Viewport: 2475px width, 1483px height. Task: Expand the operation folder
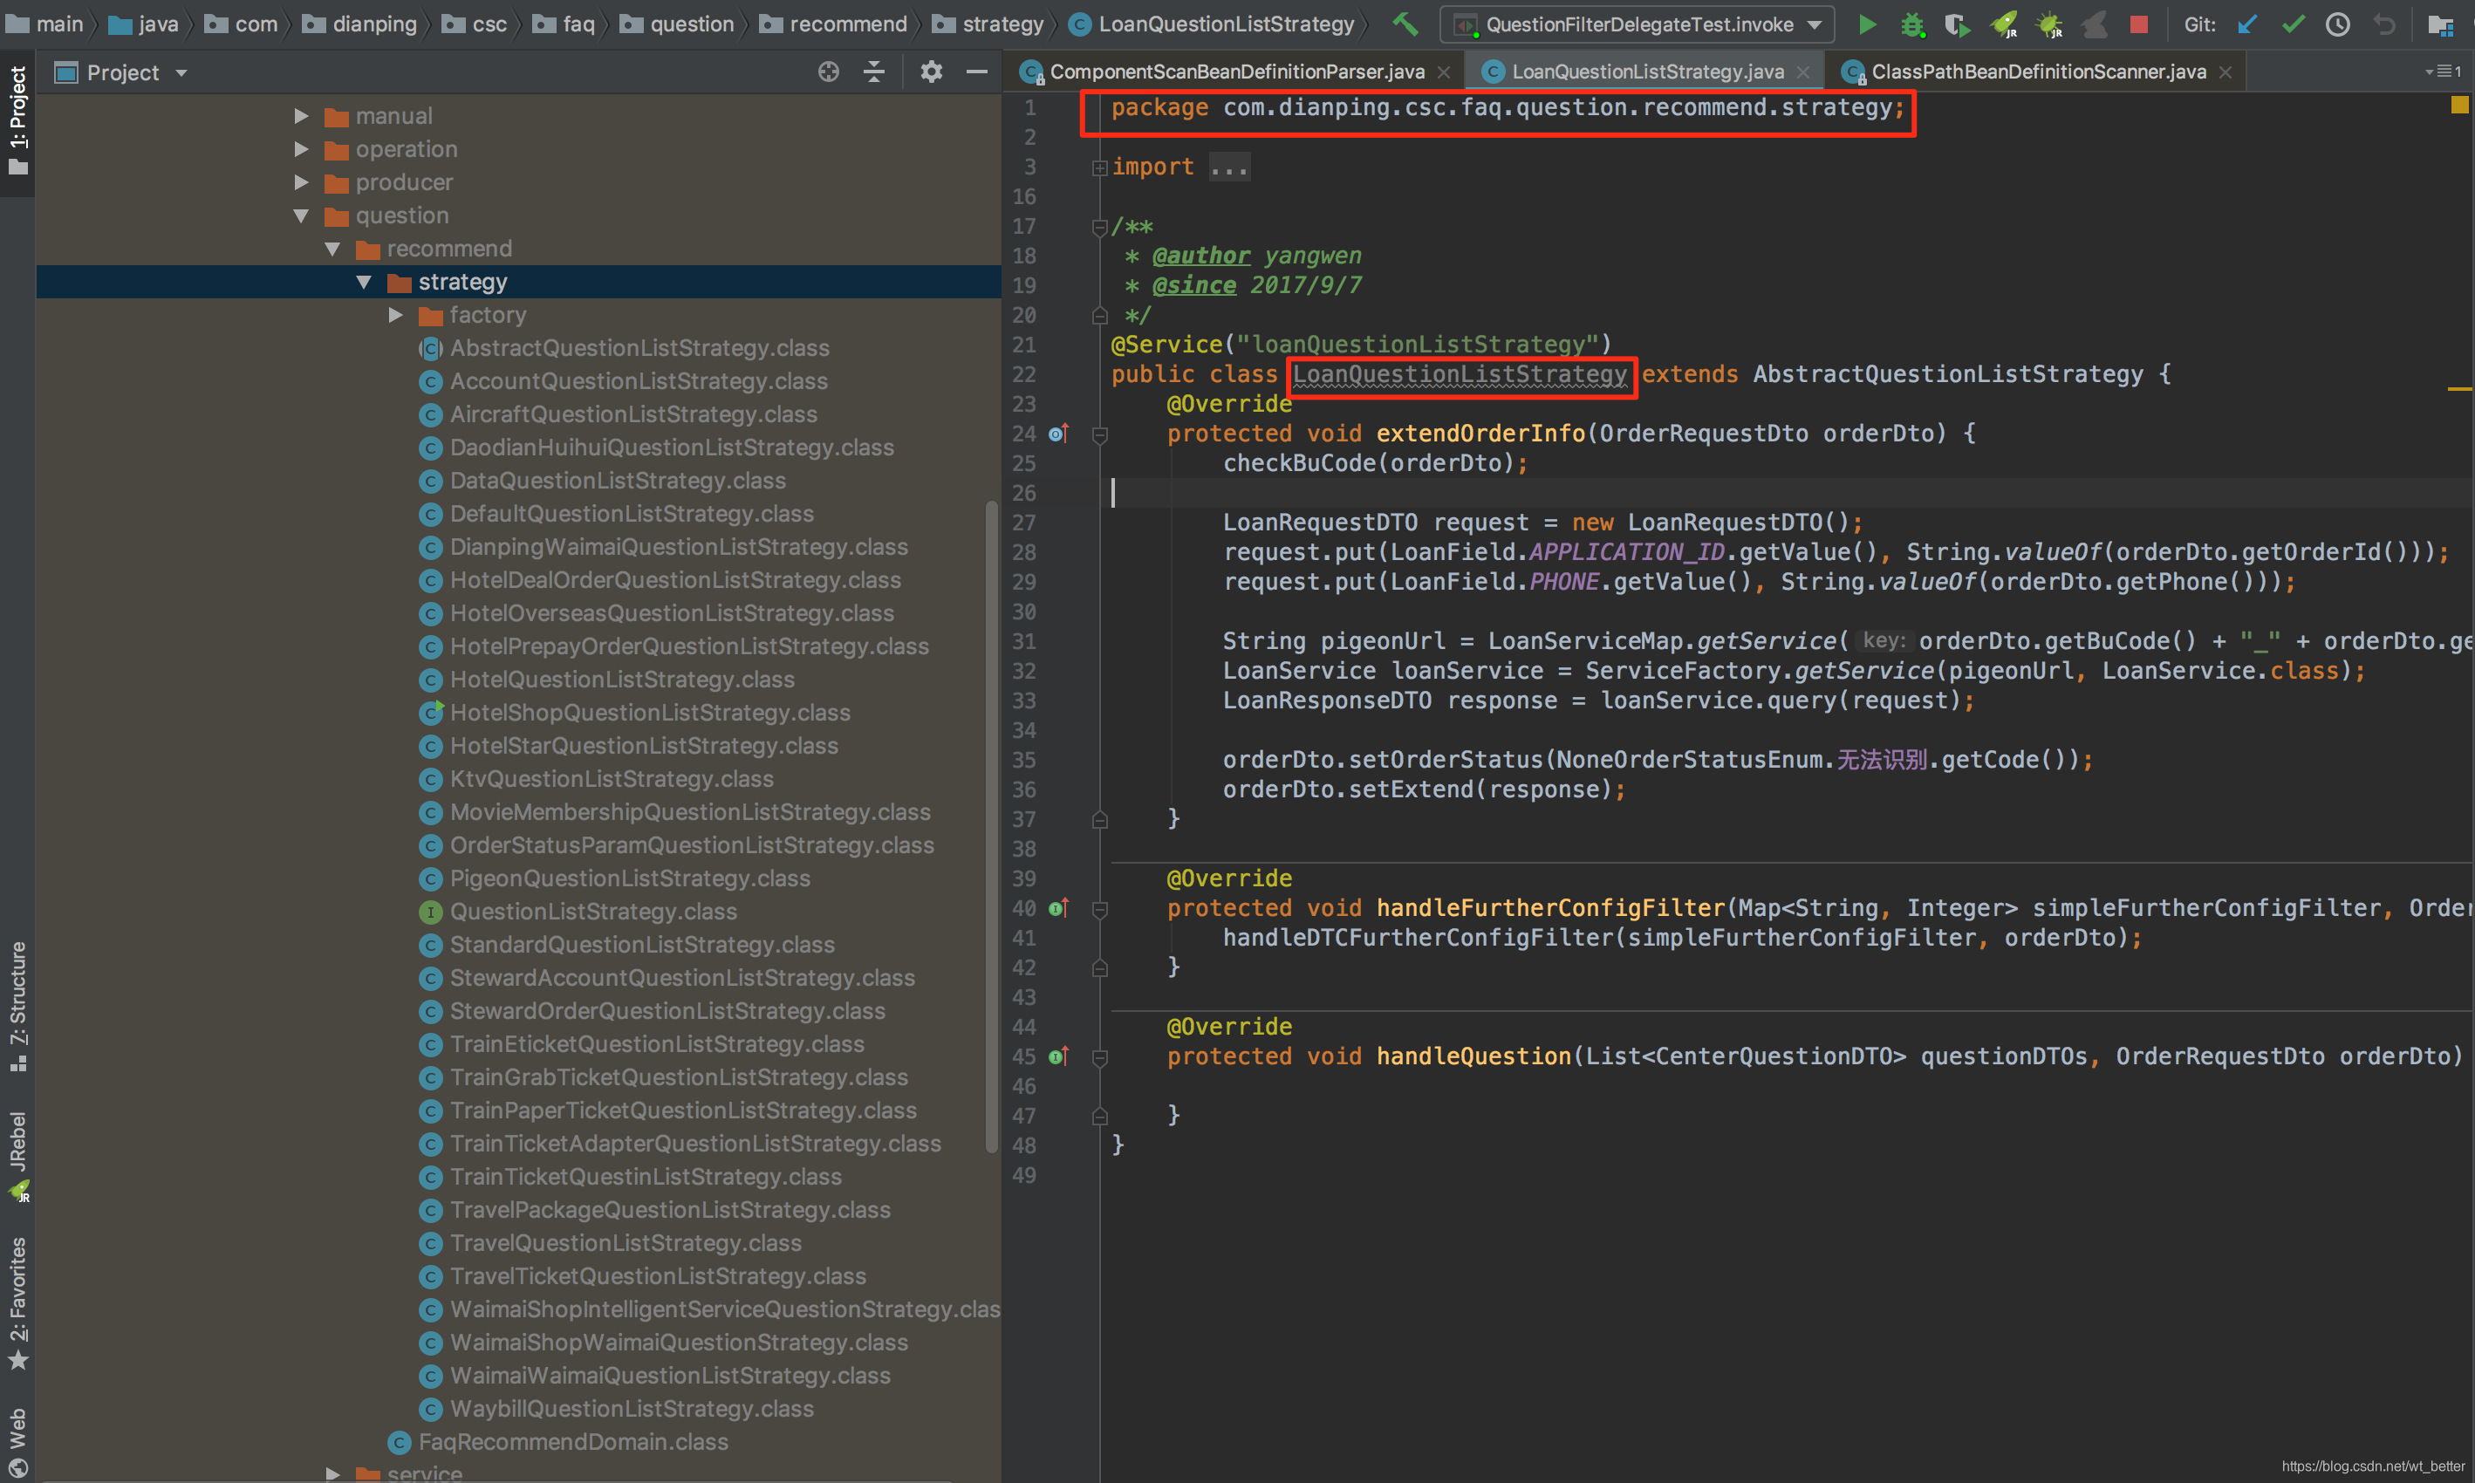tap(301, 149)
